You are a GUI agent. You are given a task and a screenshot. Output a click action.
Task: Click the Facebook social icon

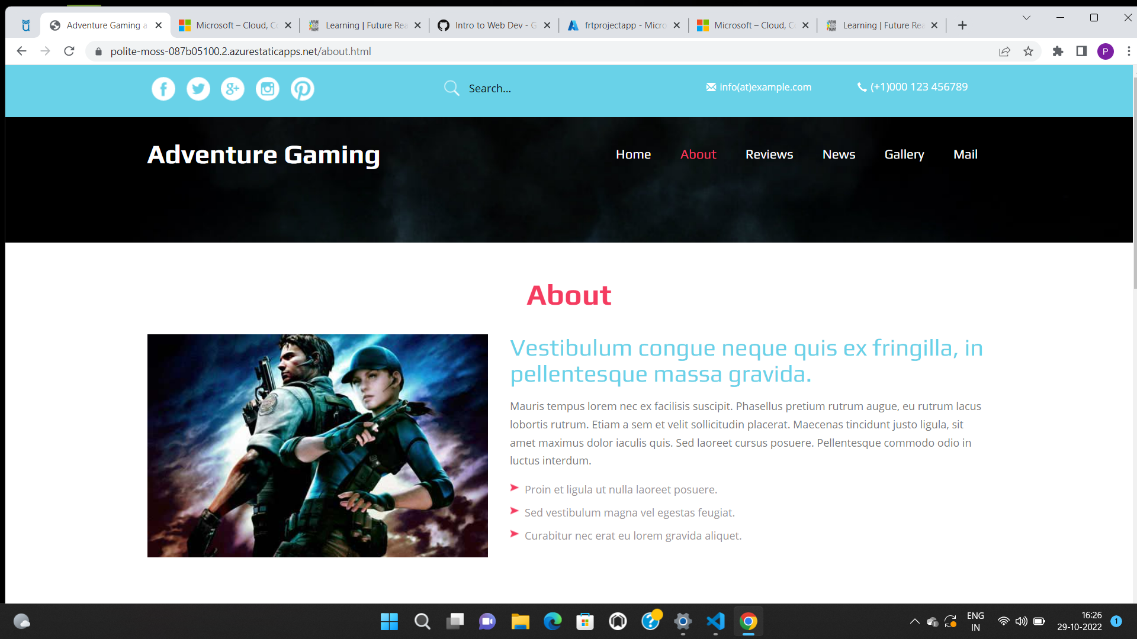[163, 89]
